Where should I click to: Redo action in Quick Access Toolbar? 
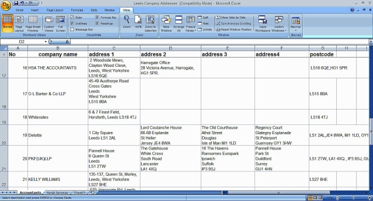pos(31,3)
